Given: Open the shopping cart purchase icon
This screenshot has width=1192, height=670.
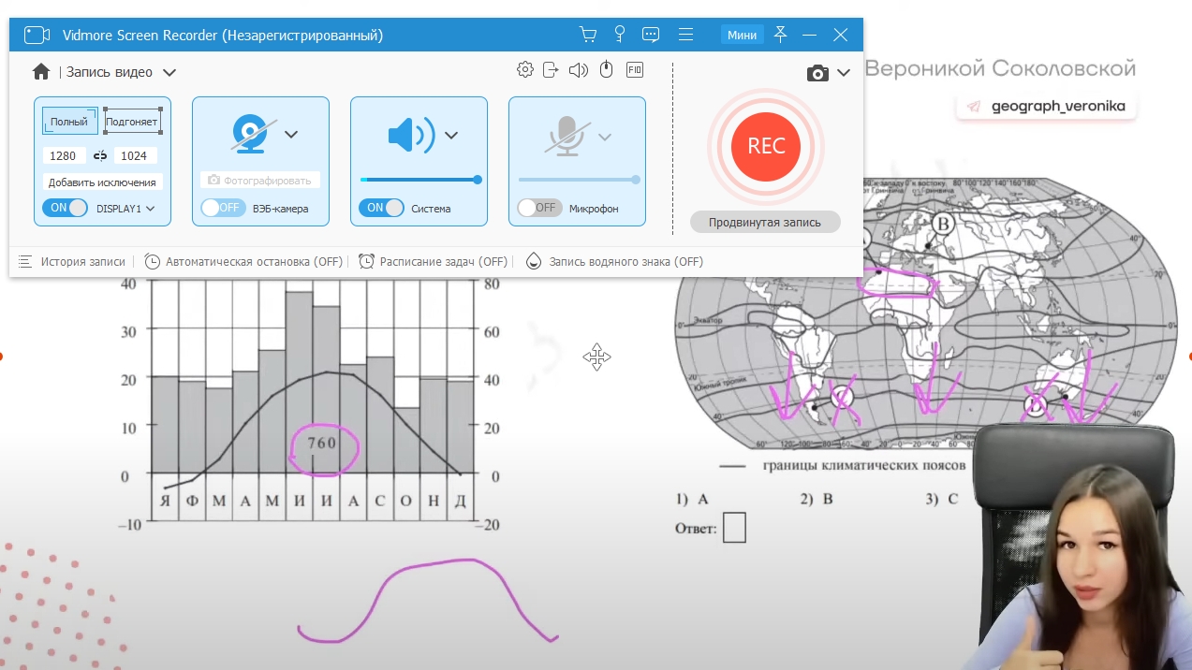Looking at the screenshot, I should pyautogui.click(x=588, y=36).
